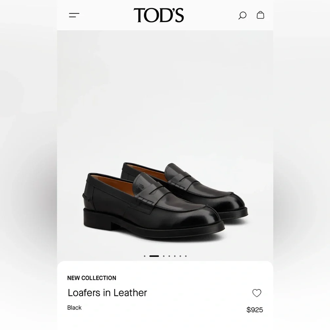Jump to sixth image via carousel dot

coord(181,256)
